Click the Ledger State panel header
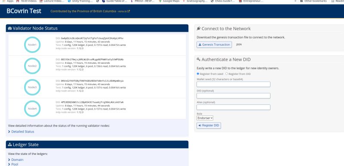Image resolution: width=344 pixels, height=166 pixels. pyautogui.click(x=97, y=145)
